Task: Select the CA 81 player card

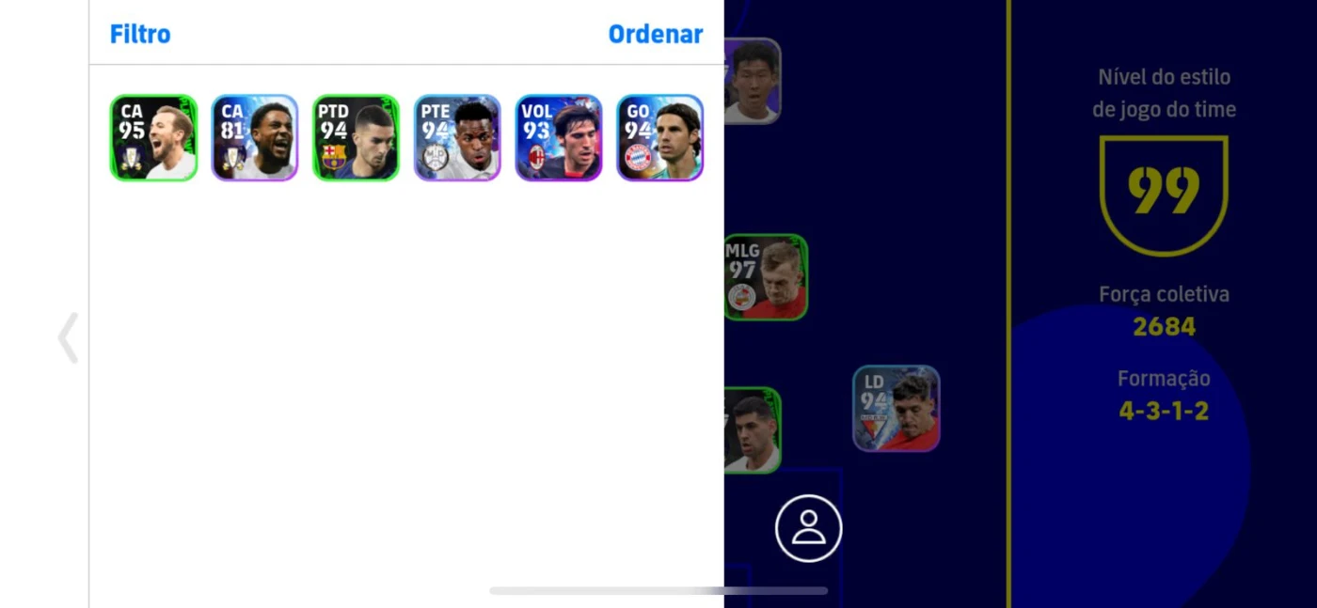Action: coord(255,137)
